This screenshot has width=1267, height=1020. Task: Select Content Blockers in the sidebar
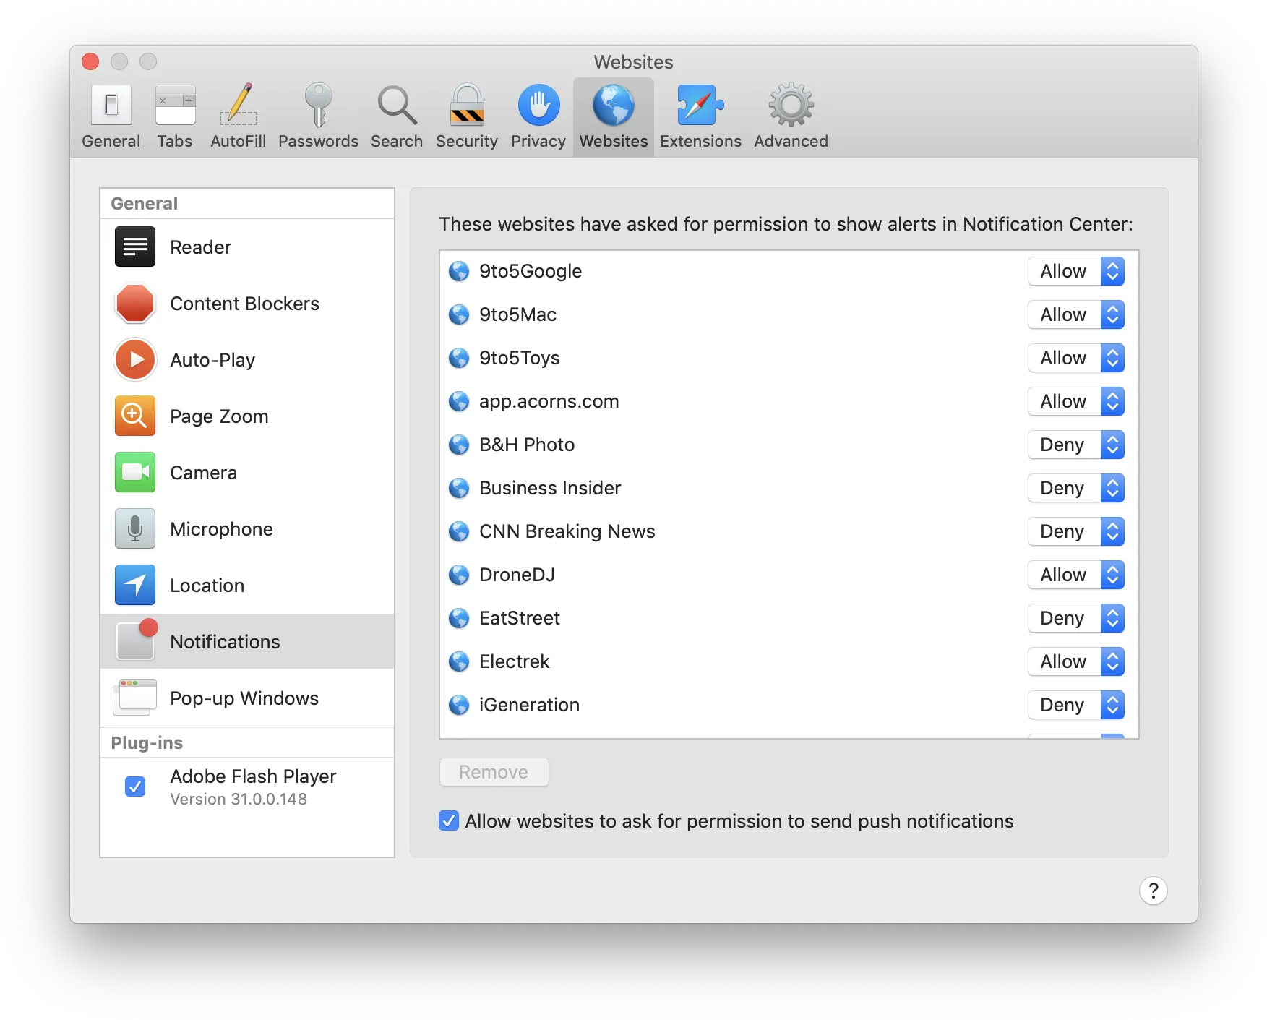(x=247, y=304)
